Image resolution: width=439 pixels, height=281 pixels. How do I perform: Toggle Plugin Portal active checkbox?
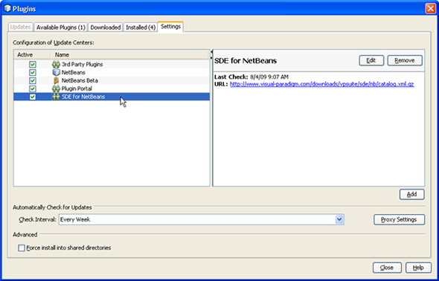tap(33, 89)
